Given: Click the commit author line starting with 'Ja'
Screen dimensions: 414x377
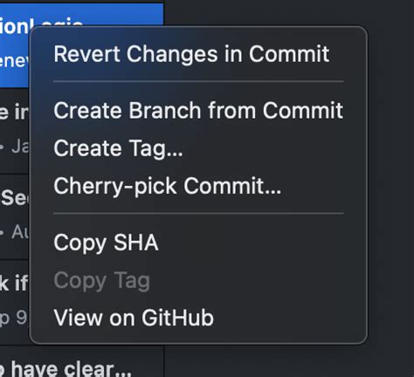Looking at the screenshot, I should pos(15,147).
